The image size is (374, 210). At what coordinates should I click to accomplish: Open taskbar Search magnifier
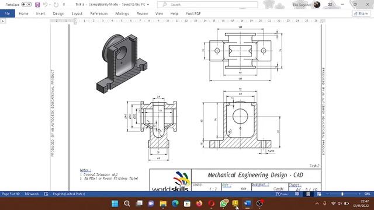(127, 204)
